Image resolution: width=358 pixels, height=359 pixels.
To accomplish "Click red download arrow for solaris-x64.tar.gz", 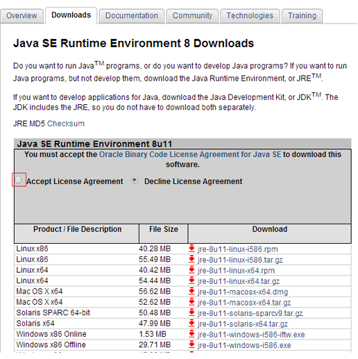I will pyautogui.click(x=191, y=323).
